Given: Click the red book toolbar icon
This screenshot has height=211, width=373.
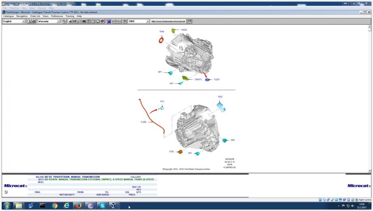Looking at the screenshot, I should 102,21.
